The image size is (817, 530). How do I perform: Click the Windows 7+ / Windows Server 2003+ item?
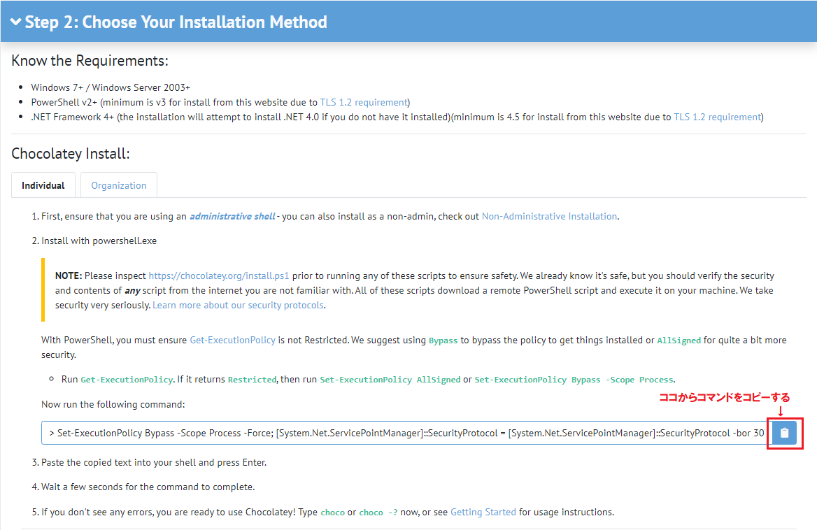111,87
